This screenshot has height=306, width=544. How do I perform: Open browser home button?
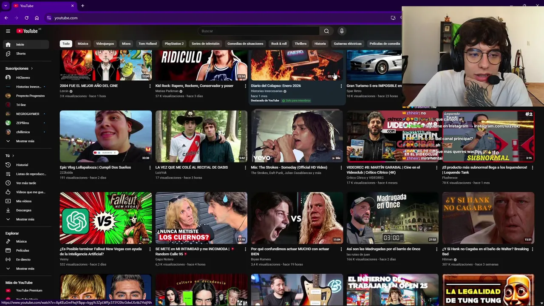[37, 18]
